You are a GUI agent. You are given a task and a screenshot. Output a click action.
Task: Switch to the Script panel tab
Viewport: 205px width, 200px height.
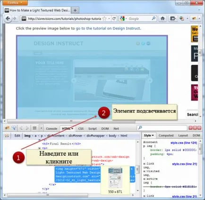[x=92, y=129]
